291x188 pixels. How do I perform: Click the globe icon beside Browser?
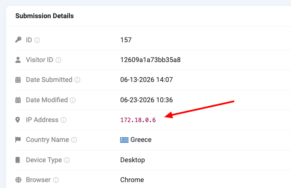click(x=18, y=180)
